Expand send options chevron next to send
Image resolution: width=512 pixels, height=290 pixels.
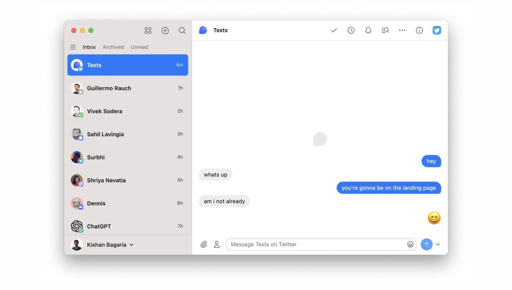pyautogui.click(x=438, y=245)
